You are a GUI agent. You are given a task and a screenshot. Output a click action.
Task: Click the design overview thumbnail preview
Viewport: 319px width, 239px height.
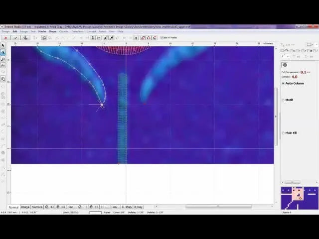(299, 198)
